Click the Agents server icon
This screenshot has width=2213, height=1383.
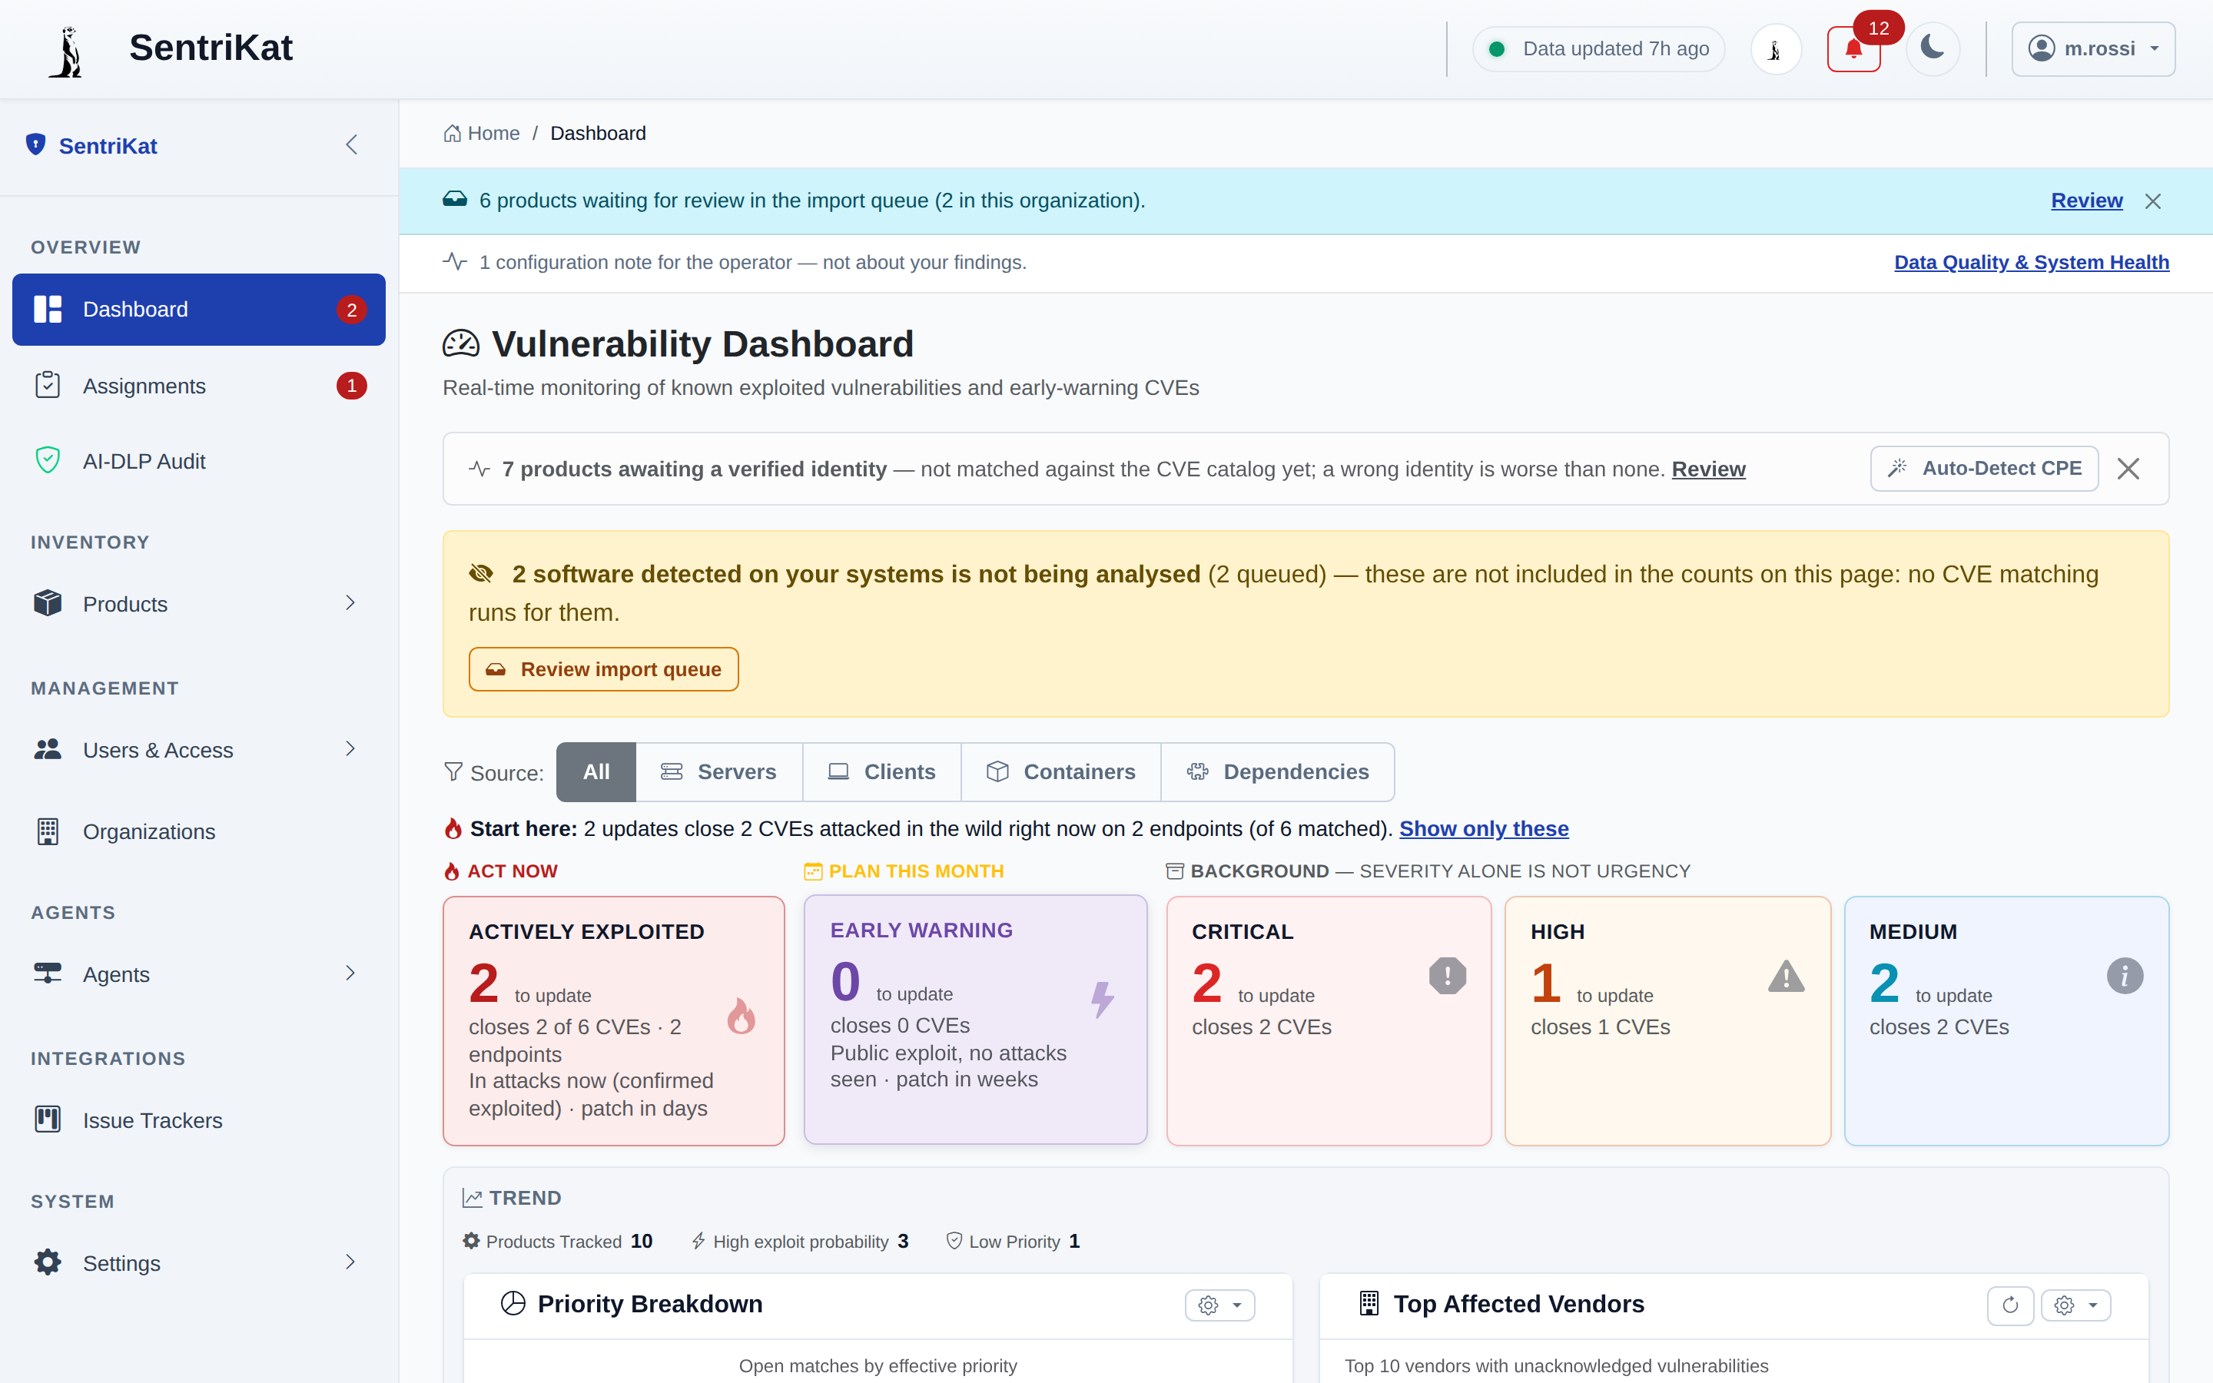pyautogui.click(x=48, y=973)
